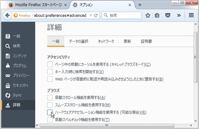The image size is (199, 129).
Task: Select 詳細 in the sidebar
Action: pos(18,105)
